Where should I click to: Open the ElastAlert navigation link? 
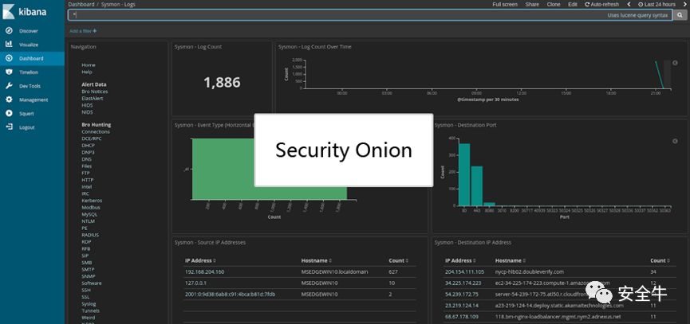pyautogui.click(x=92, y=99)
